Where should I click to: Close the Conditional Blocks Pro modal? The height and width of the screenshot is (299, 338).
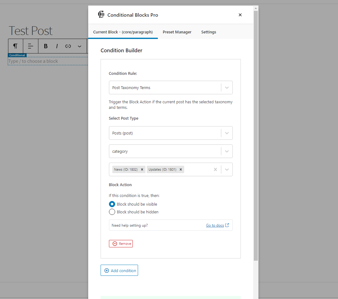pyautogui.click(x=240, y=15)
